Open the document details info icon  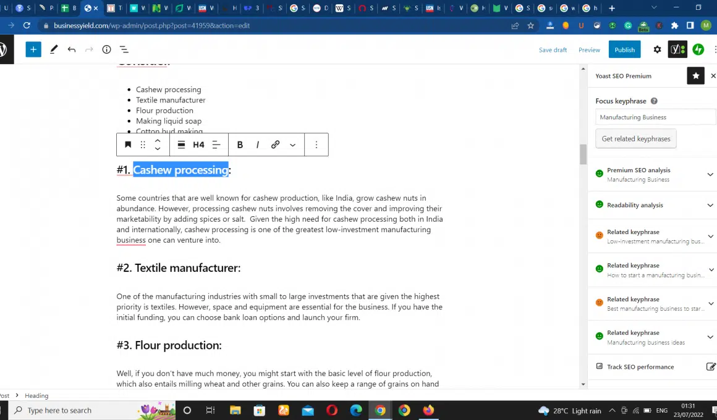(106, 49)
